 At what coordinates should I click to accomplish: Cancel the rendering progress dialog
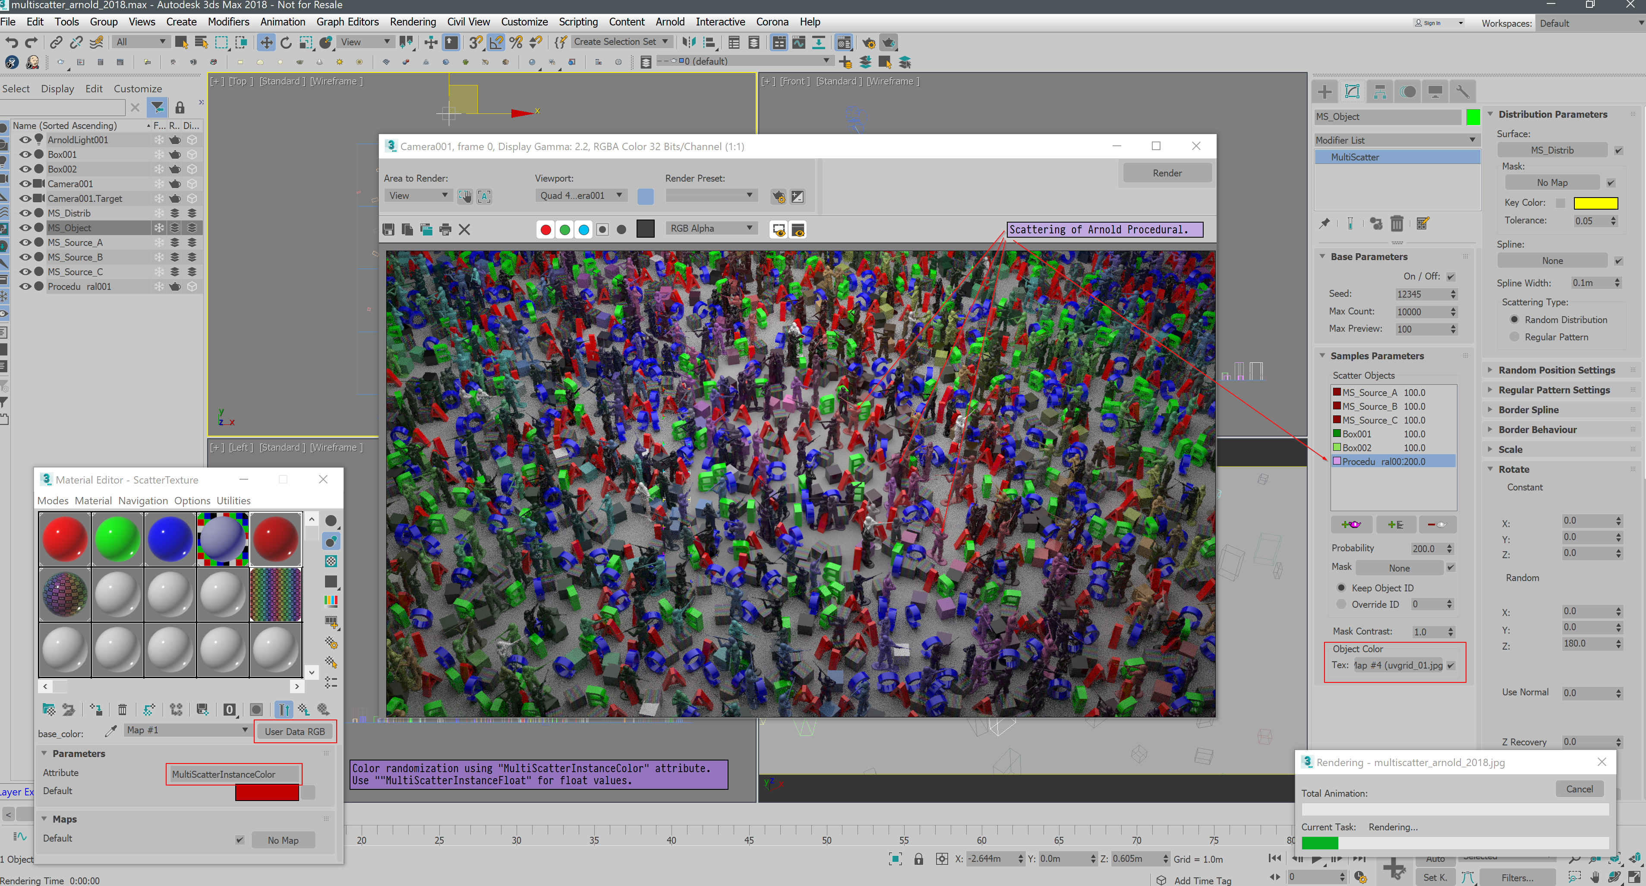coord(1580,789)
